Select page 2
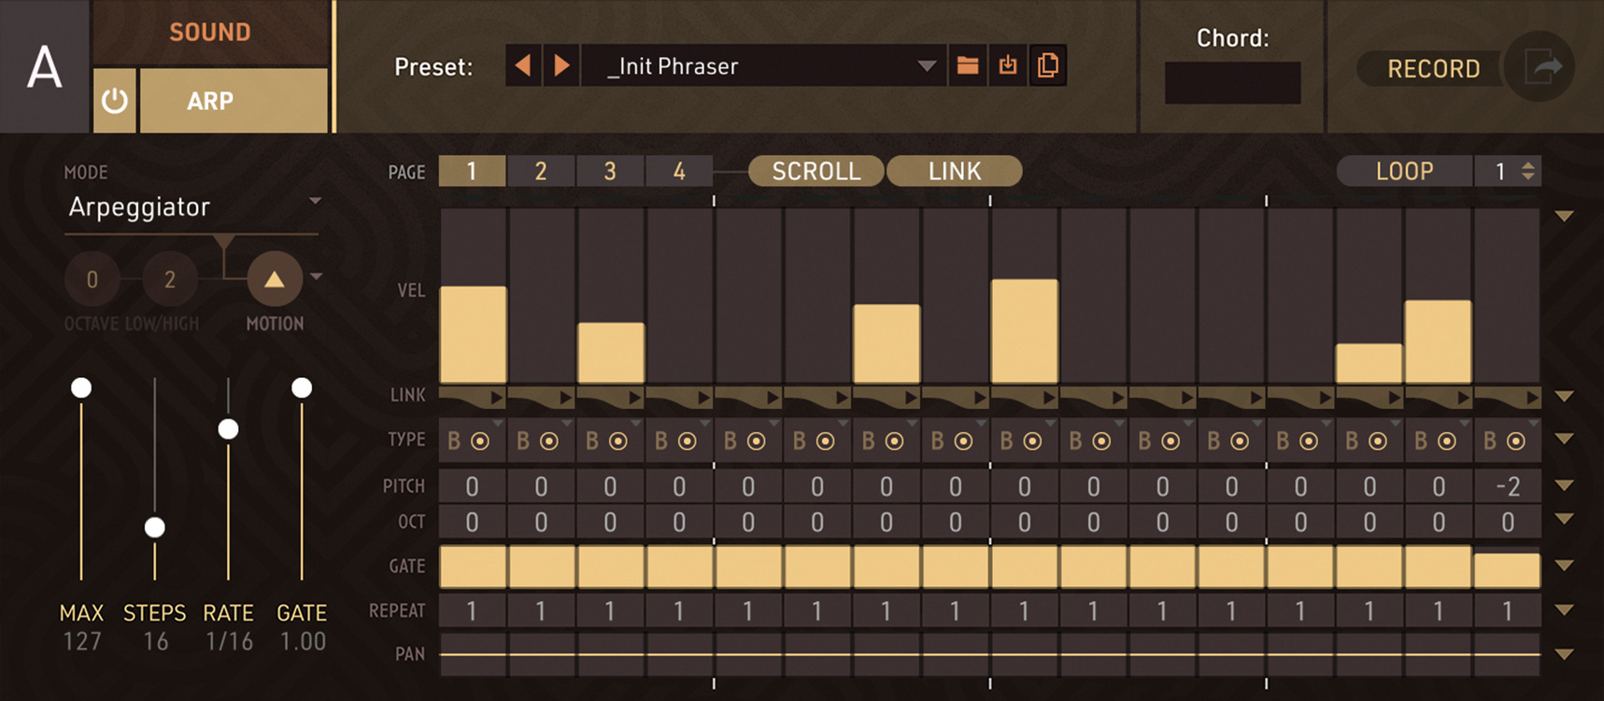The width and height of the screenshot is (1604, 701). [541, 171]
